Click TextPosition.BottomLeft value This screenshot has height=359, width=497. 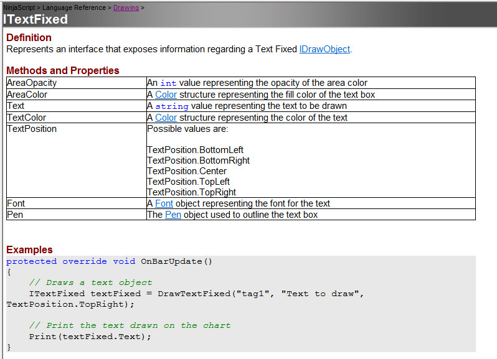click(x=196, y=150)
